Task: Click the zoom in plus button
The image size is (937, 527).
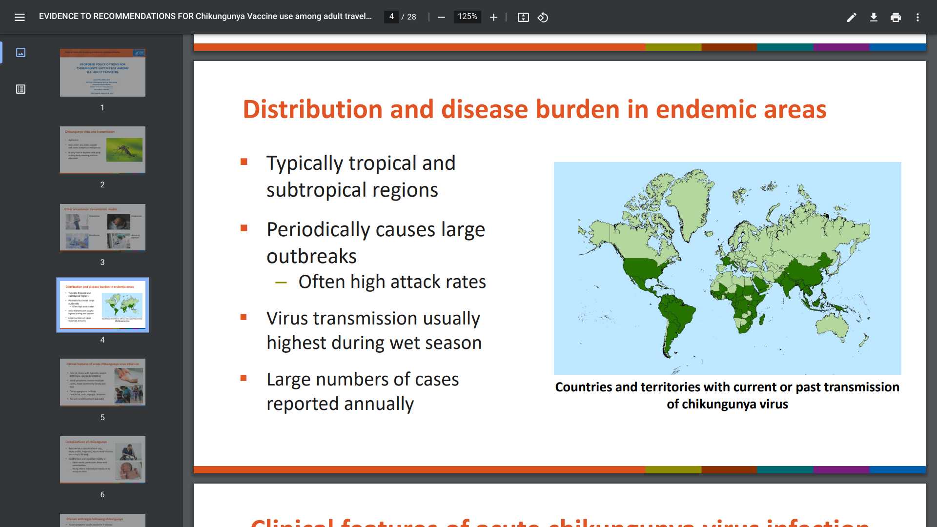Action: coord(493,18)
